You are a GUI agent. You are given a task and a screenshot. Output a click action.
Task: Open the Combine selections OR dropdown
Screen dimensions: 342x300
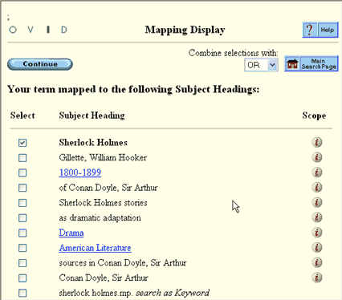click(x=261, y=65)
